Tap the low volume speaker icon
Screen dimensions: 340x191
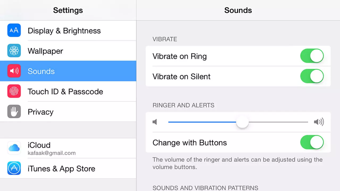coord(155,122)
